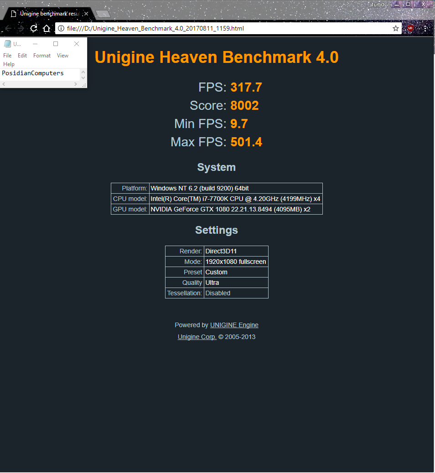View site information icon in address bar
The height and width of the screenshot is (473, 435).
click(x=61, y=28)
